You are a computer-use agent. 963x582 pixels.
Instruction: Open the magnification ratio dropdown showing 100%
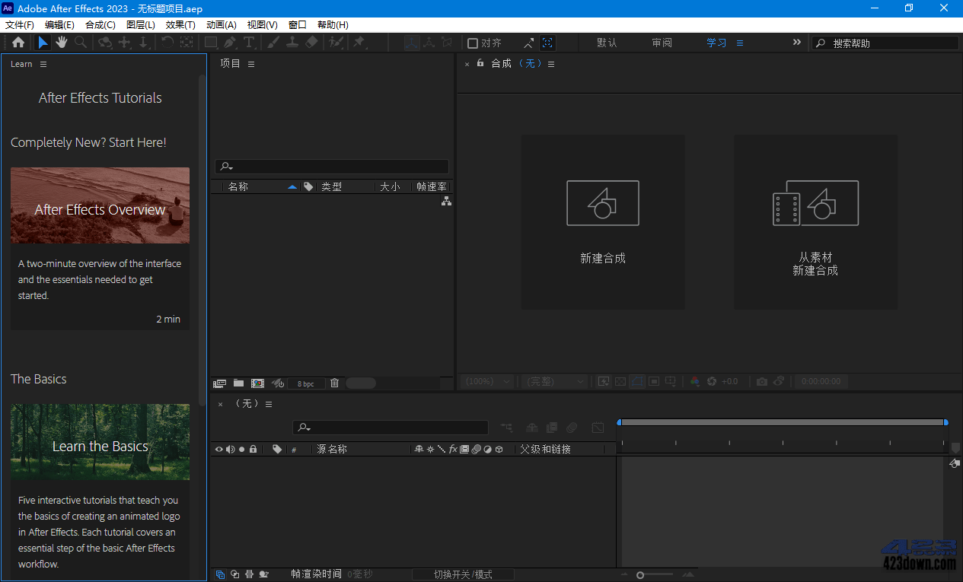coord(486,381)
